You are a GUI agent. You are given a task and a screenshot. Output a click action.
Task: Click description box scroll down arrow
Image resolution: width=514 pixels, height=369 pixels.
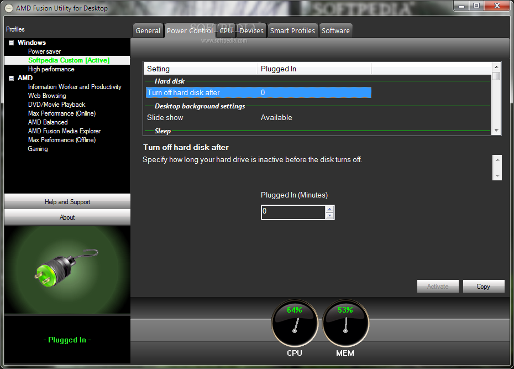coord(497,176)
